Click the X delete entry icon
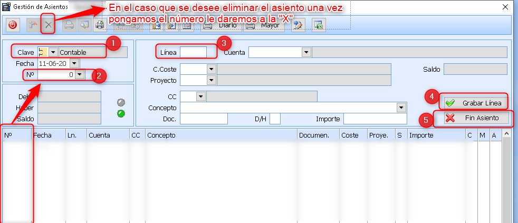This screenshot has width=518, height=223. coord(48,25)
